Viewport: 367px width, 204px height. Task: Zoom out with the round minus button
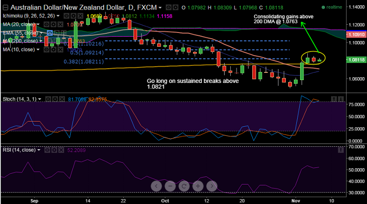[170, 186]
